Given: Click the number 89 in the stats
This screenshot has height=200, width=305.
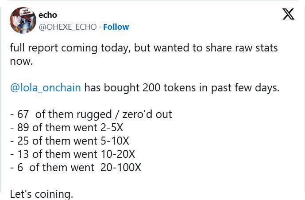Looking at the screenshot, I should 23,128.
